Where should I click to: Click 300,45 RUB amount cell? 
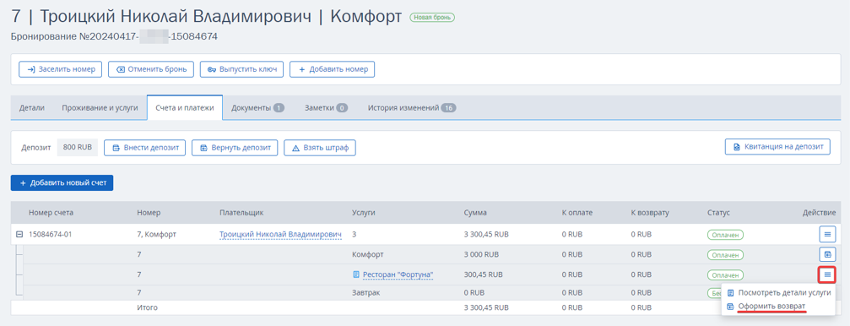(484, 275)
